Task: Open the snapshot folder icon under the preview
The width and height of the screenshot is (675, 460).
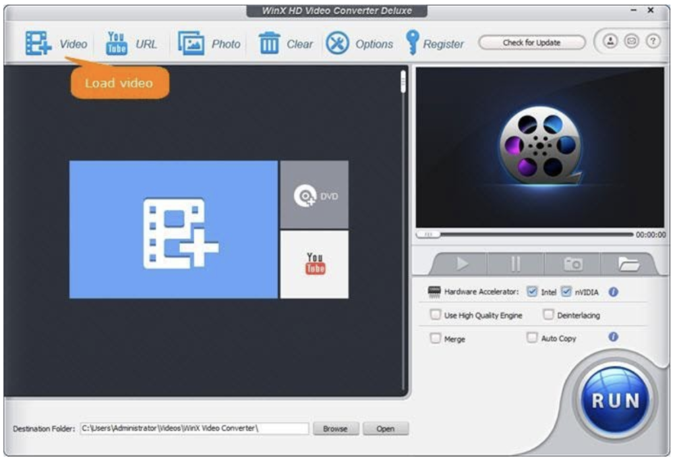Action: (628, 264)
